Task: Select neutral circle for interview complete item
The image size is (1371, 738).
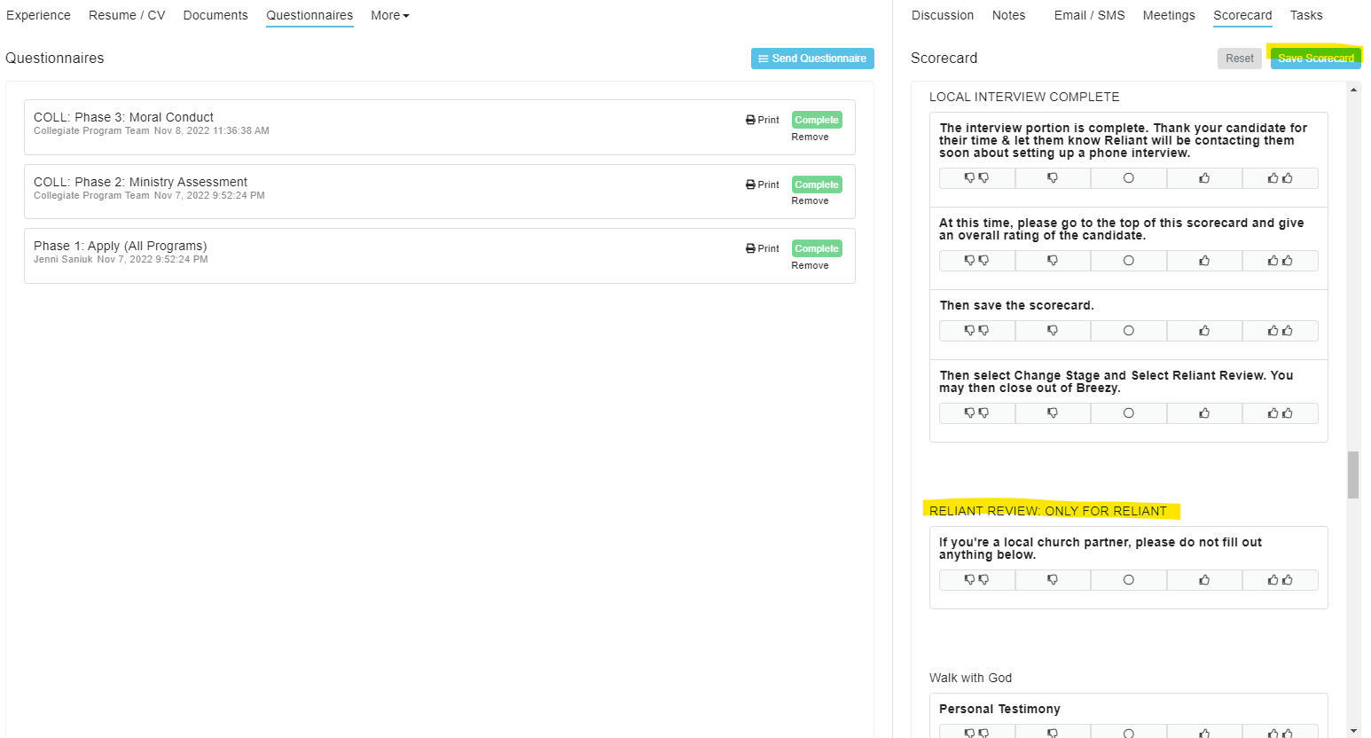Action: pyautogui.click(x=1128, y=178)
